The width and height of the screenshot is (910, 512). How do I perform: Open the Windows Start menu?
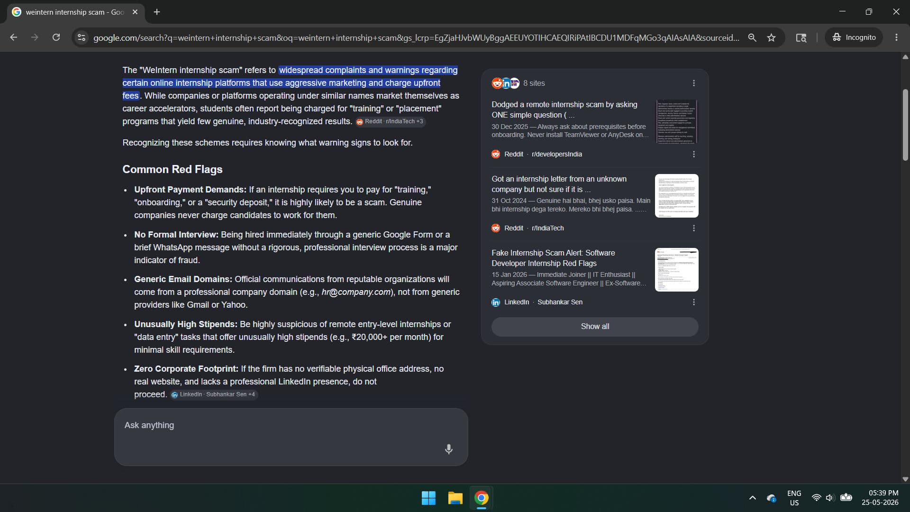[428, 498]
